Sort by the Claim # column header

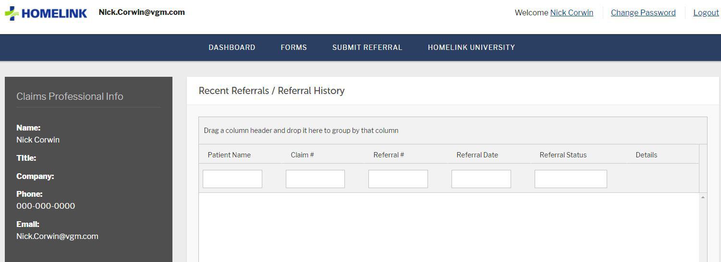(302, 155)
